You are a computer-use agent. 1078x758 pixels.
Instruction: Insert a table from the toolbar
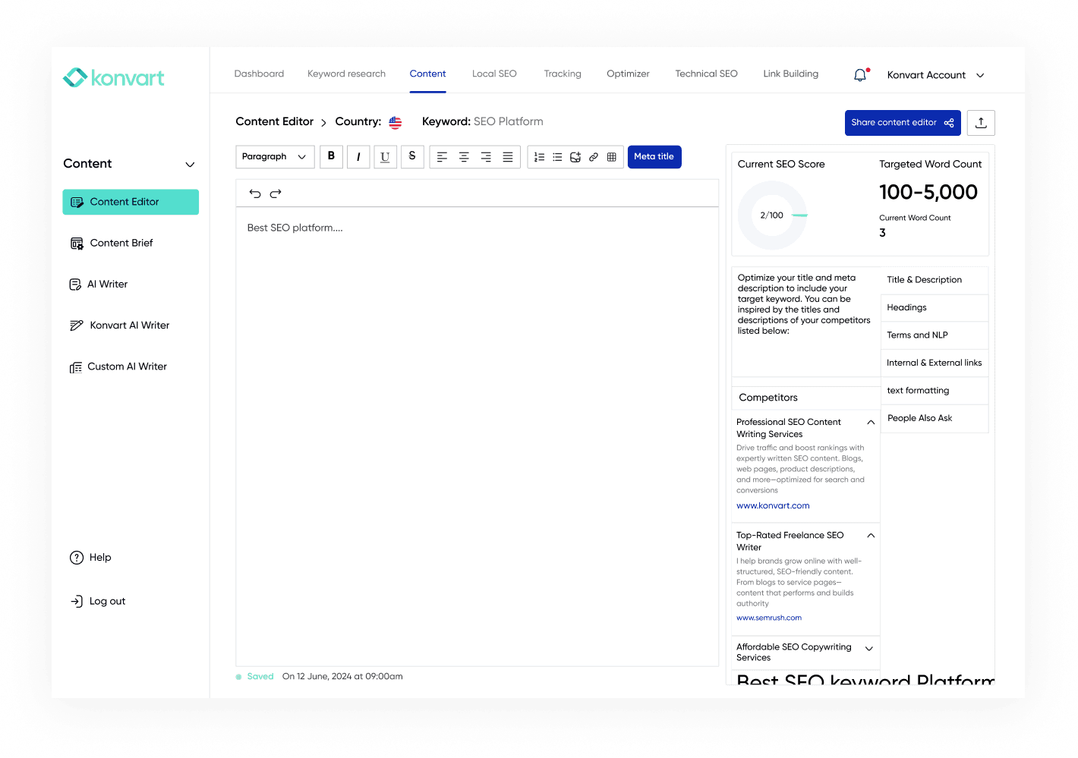coord(612,157)
